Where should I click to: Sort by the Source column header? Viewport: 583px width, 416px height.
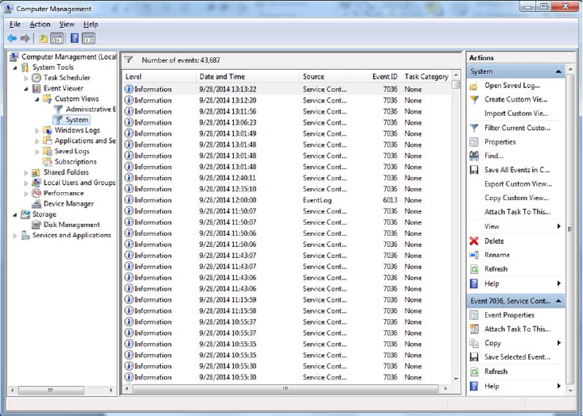(325, 76)
